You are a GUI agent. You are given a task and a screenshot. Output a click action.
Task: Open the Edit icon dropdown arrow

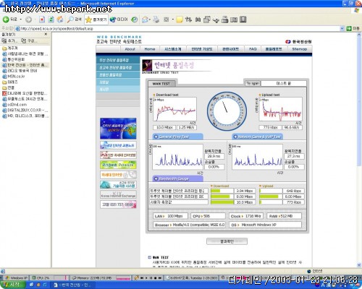click(172, 20)
